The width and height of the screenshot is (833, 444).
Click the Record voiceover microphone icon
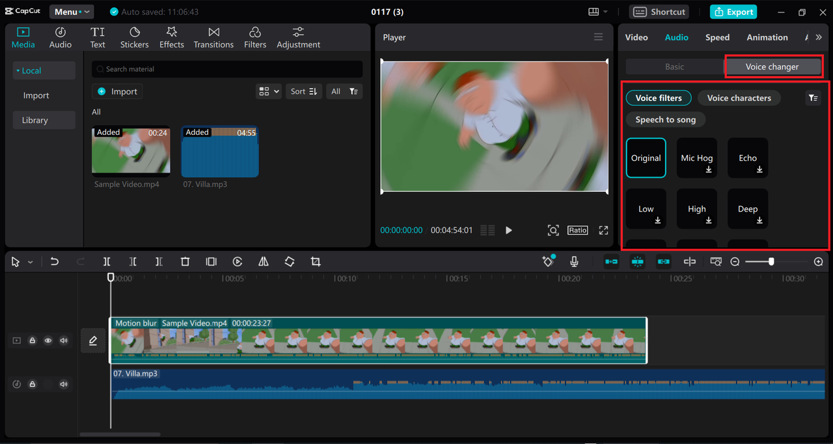point(574,262)
